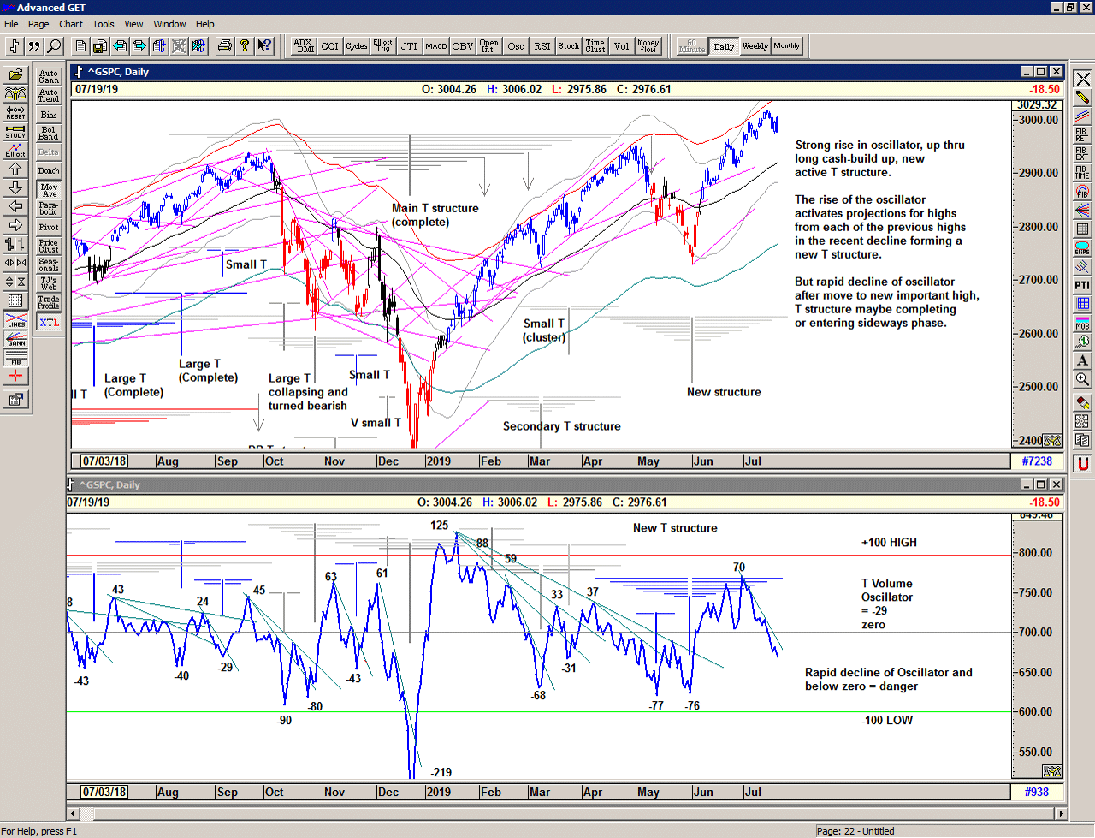Click the RSI indicator button

[542, 46]
